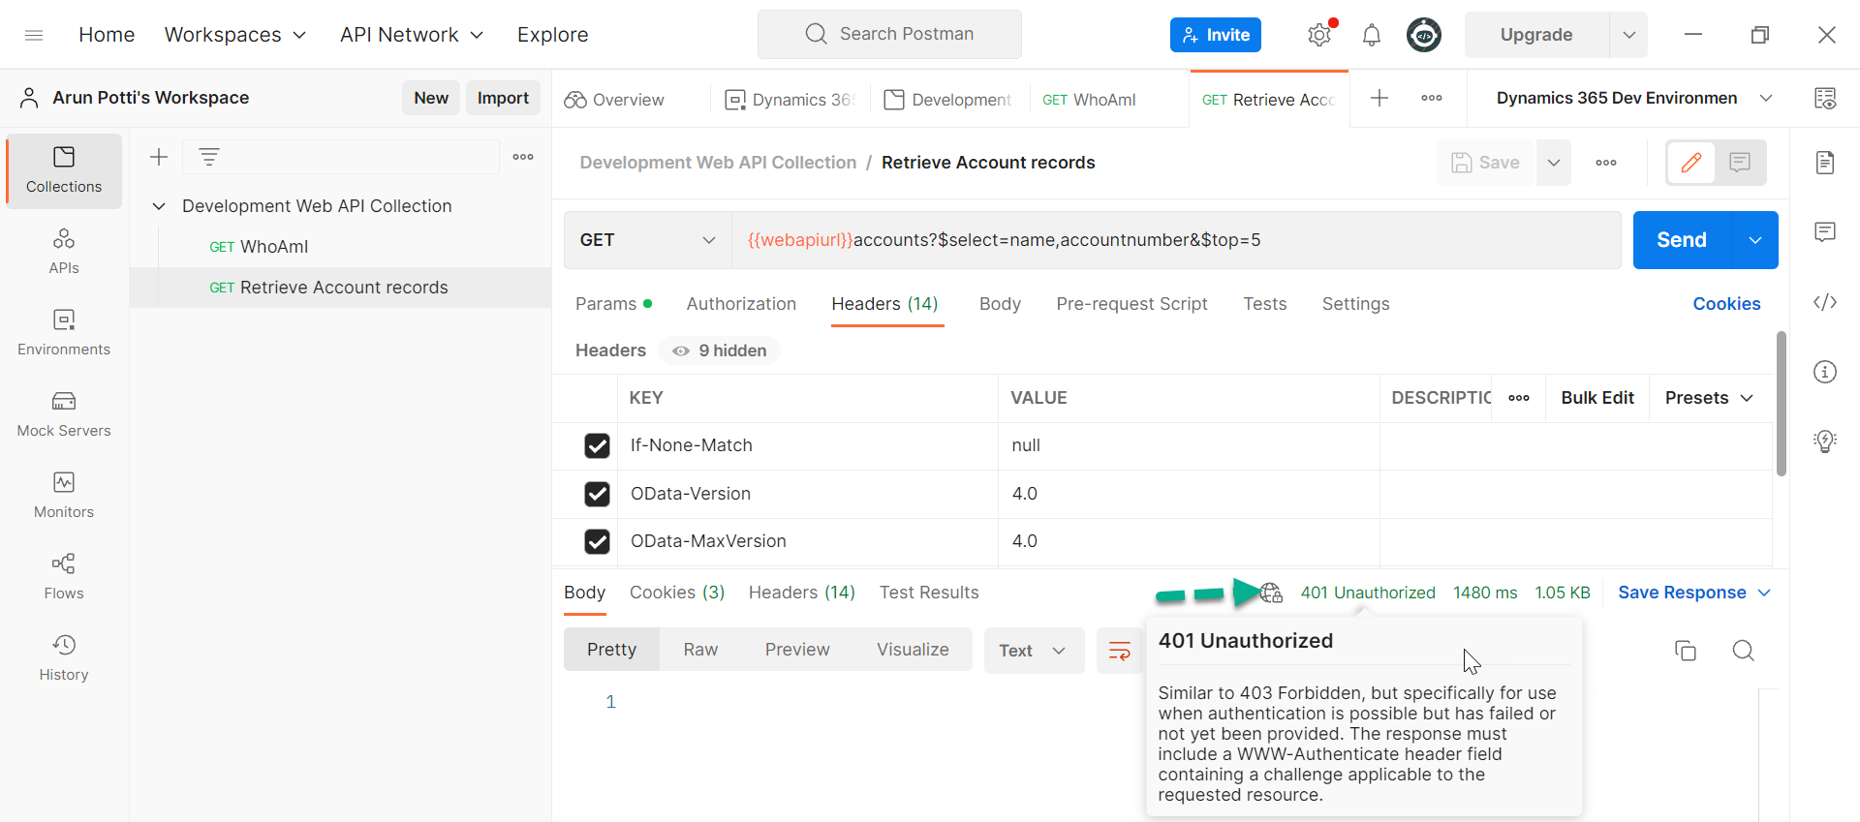1860x822 pixels.
Task: Select Retrieve Account records in tree
Action: tap(341, 288)
